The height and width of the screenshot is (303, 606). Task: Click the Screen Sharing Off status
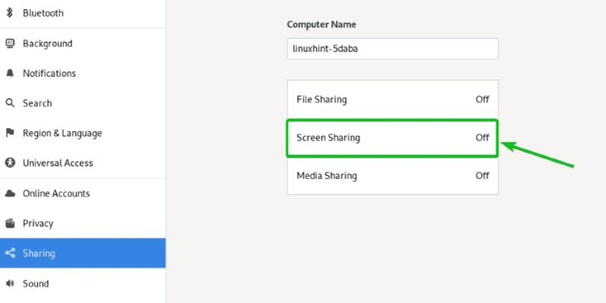(x=482, y=138)
